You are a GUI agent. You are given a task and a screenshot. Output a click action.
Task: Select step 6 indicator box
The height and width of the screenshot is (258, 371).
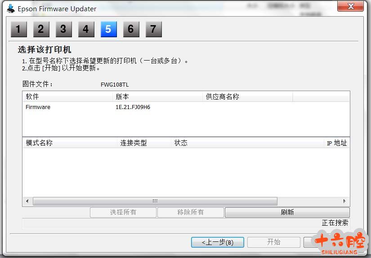point(131,30)
